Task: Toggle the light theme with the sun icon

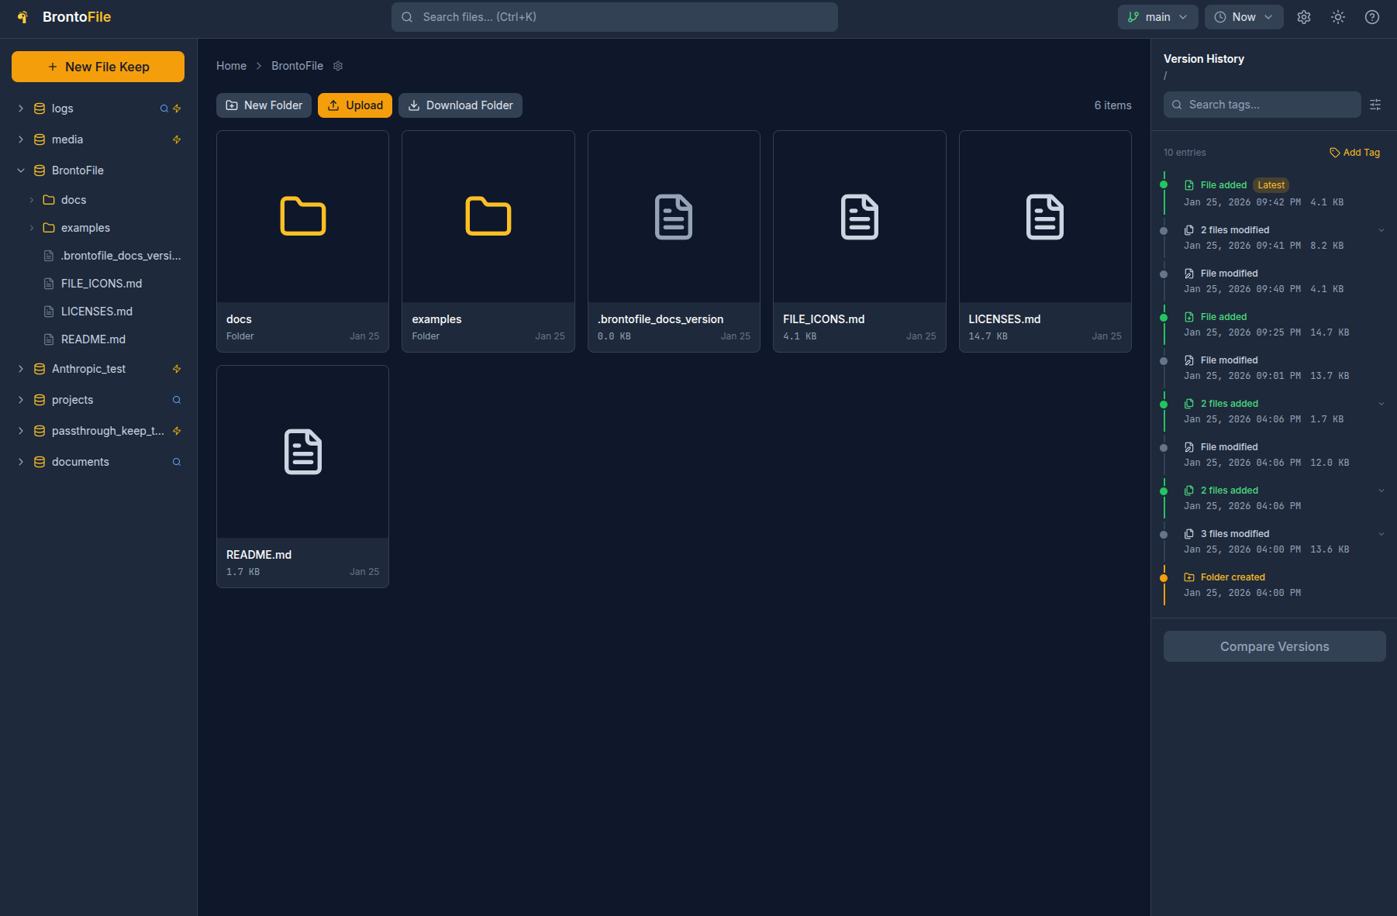Action: click(1337, 16)
